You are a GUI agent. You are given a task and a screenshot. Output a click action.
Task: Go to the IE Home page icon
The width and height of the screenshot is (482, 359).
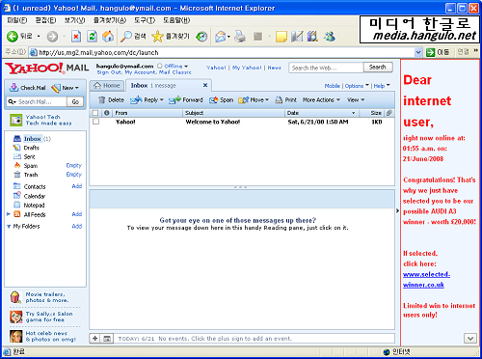[108, 37]
